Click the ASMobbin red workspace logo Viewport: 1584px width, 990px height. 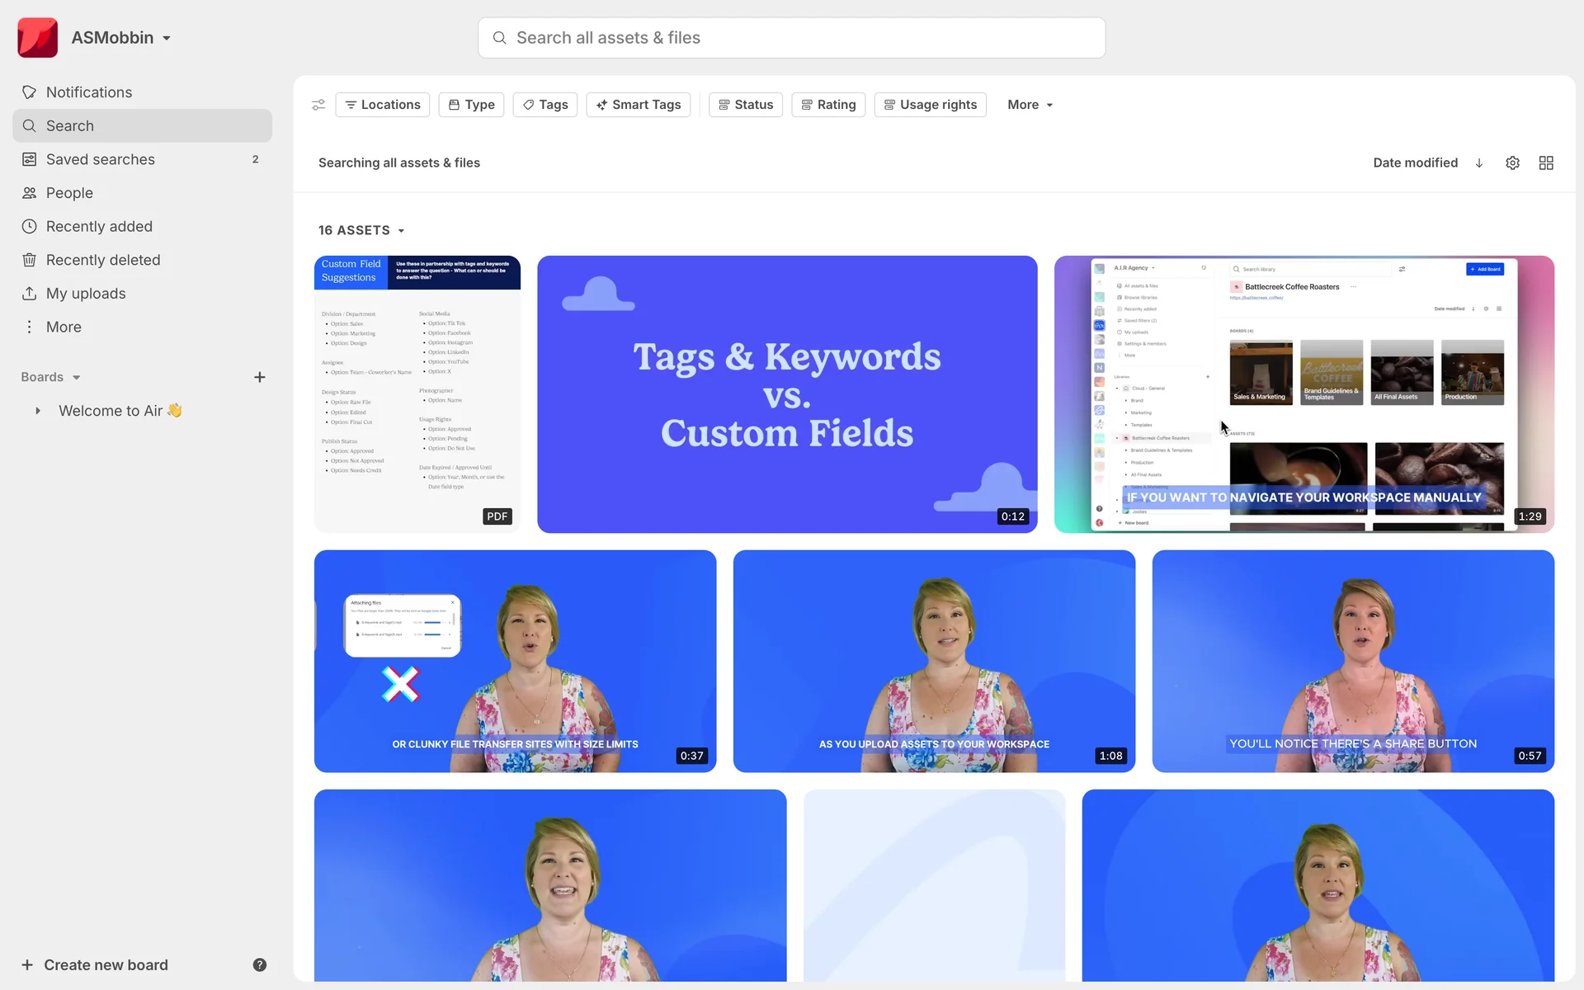[38, 38]
